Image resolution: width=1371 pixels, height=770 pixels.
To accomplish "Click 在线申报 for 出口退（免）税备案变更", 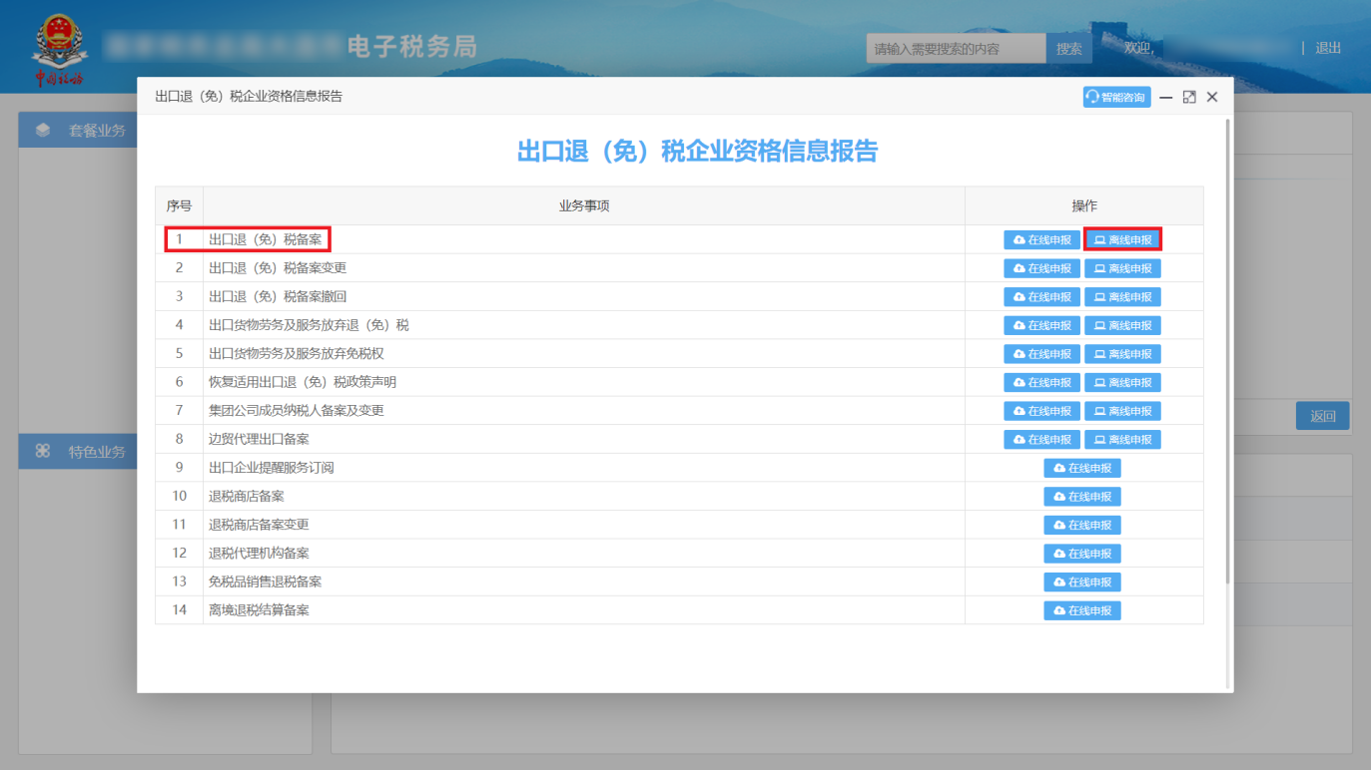I will tap(1041, 267).
